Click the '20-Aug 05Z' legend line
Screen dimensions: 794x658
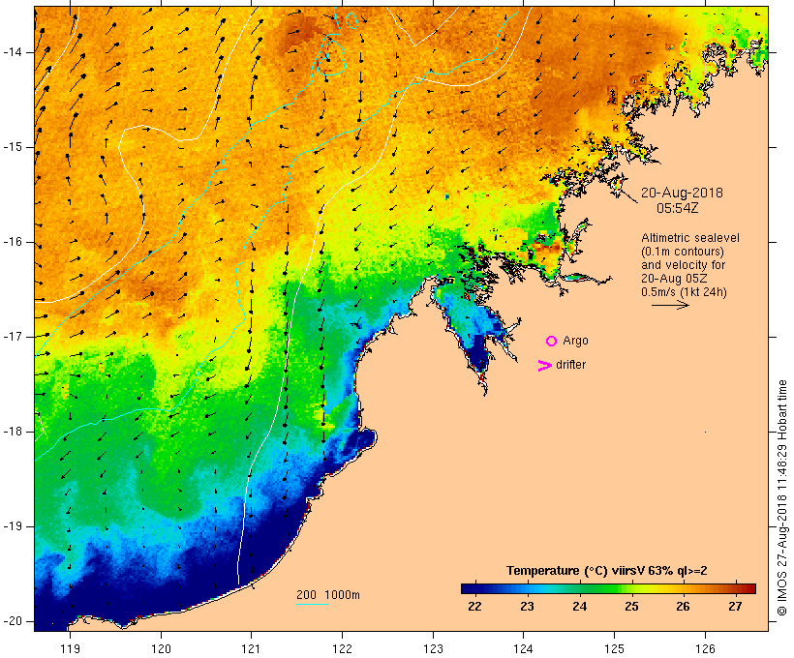674,279
